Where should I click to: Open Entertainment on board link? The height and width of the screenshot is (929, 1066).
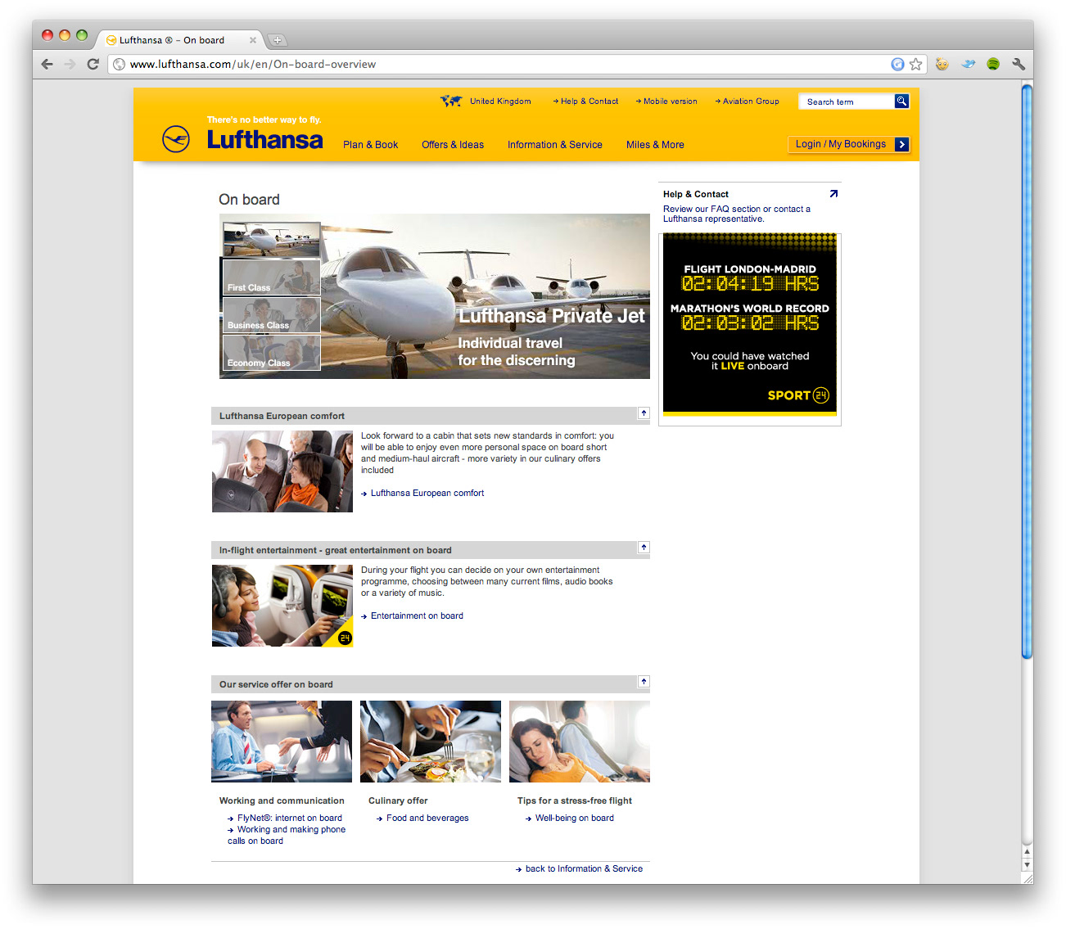(417, 616)
